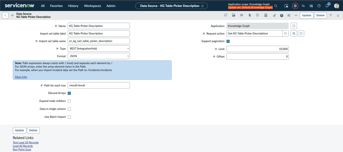Click the export document download icon
This screenshot has height=152, width=343.
[266, 15]
